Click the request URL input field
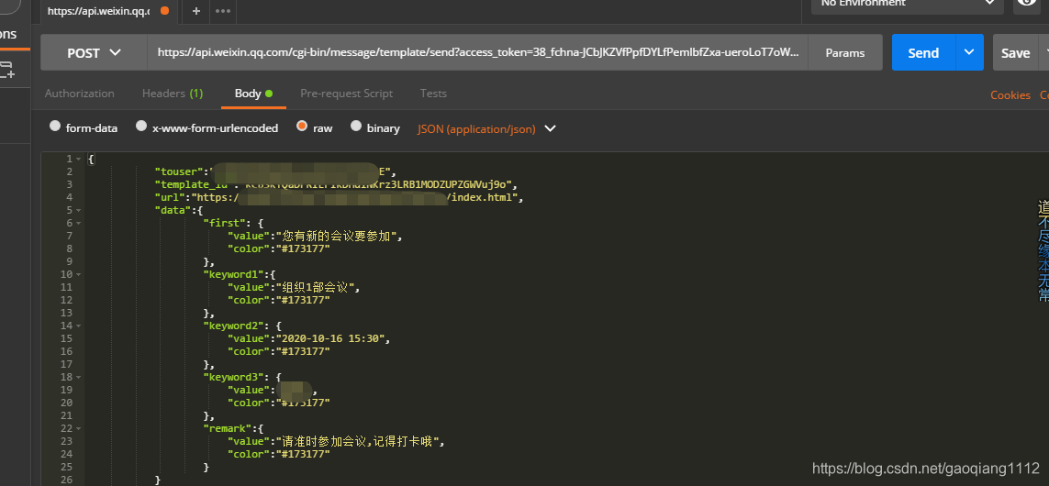This screenshot has height=486, width=1049. tap(477, 53)
